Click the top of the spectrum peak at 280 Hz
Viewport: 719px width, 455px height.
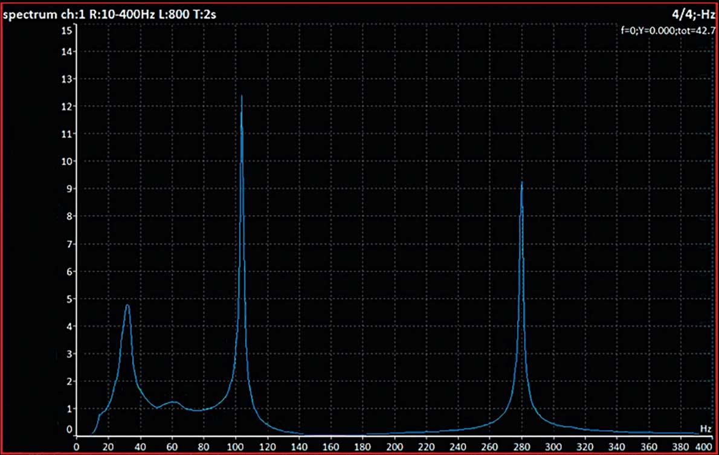point(522,183)
